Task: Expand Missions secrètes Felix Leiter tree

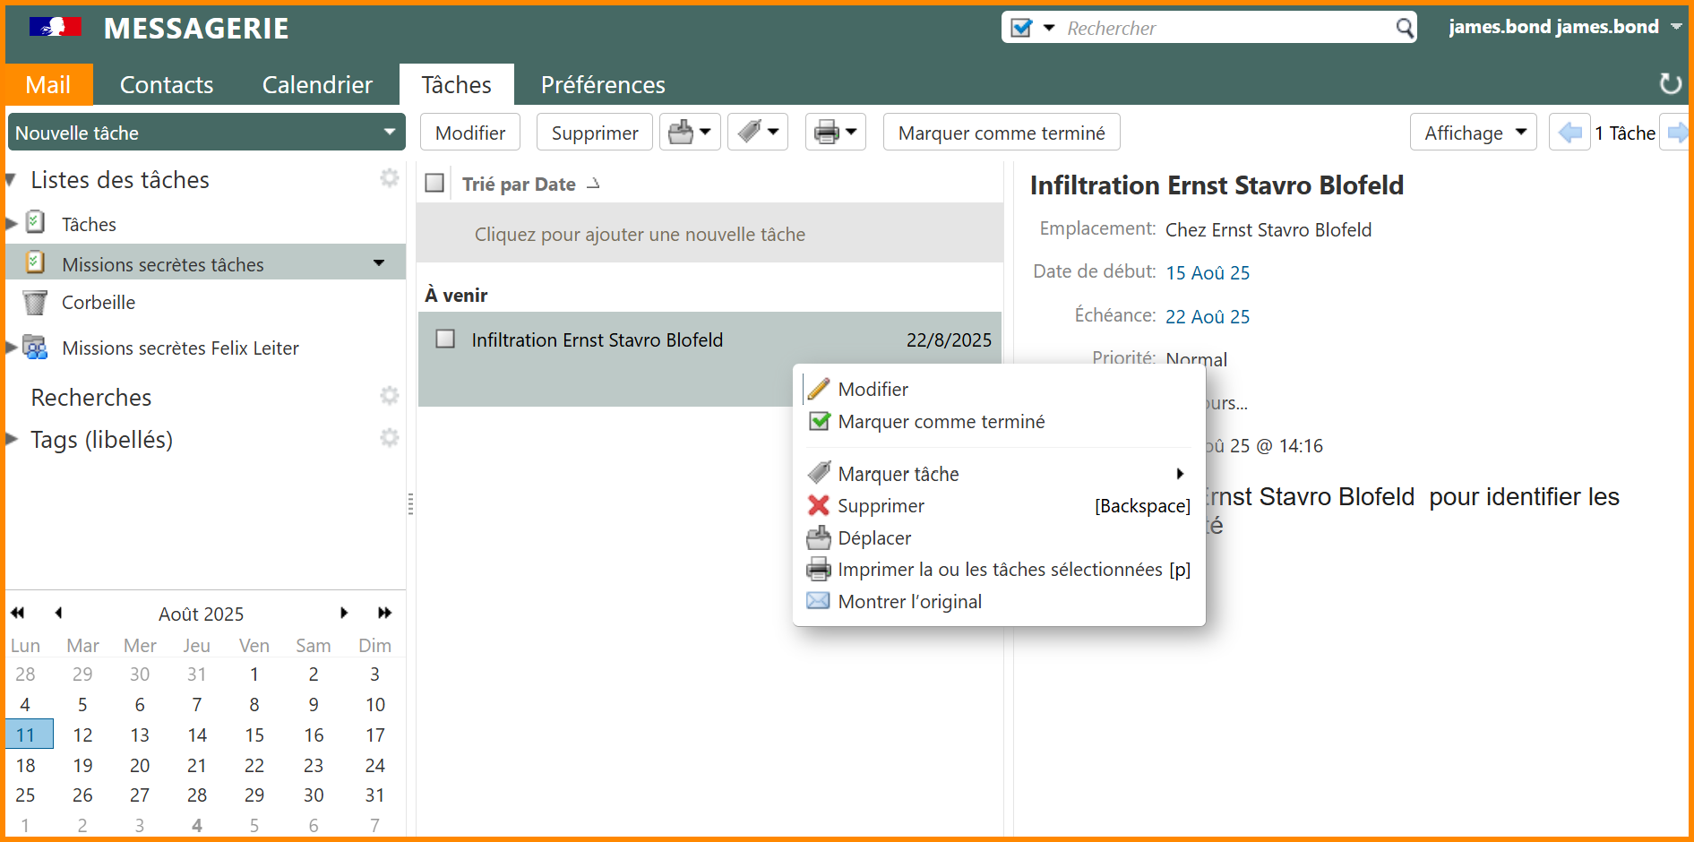Action: 12,348
